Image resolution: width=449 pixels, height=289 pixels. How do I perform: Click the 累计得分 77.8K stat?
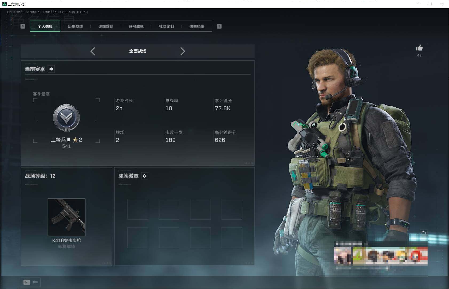point(223,104)
